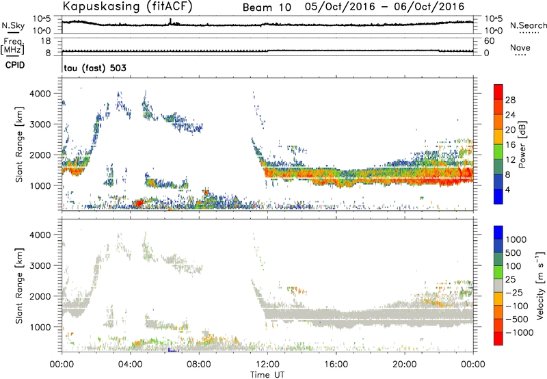Click the 12:00 time tick label
The image size is (547, 379).
267,365
